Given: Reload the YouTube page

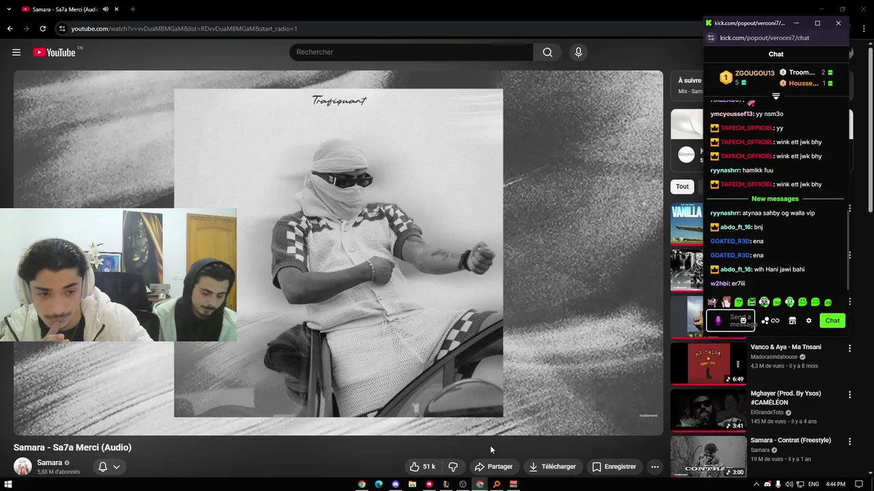Looking at the screenshot, I should coord(42,29).
